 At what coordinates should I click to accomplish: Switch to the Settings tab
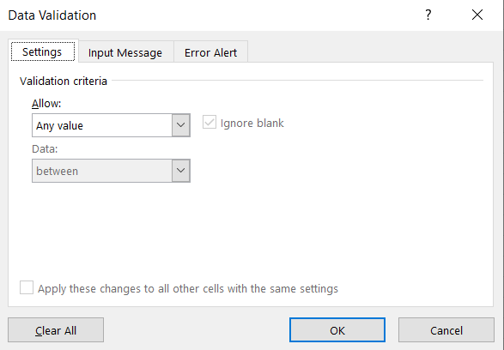(x=43, y=51)
